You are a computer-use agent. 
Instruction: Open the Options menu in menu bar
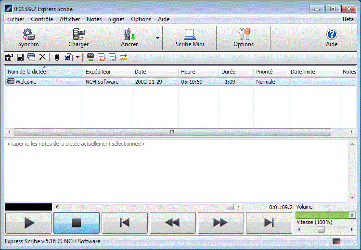tap(141, 19)
